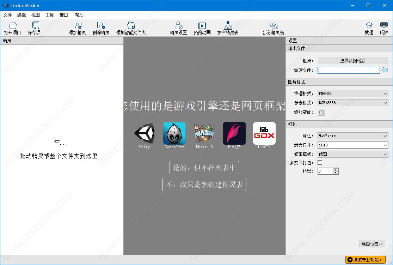This screenshot has height=265, width=393.
Task: Open the 文件 menu
Action: pyautogui.click(x=7, y=15)
